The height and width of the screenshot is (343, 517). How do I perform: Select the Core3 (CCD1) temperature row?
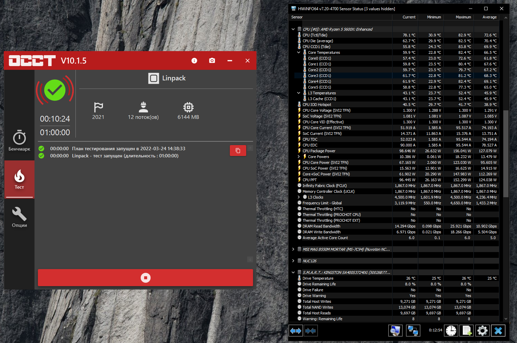pyautogui.click(x=394, y=76)
